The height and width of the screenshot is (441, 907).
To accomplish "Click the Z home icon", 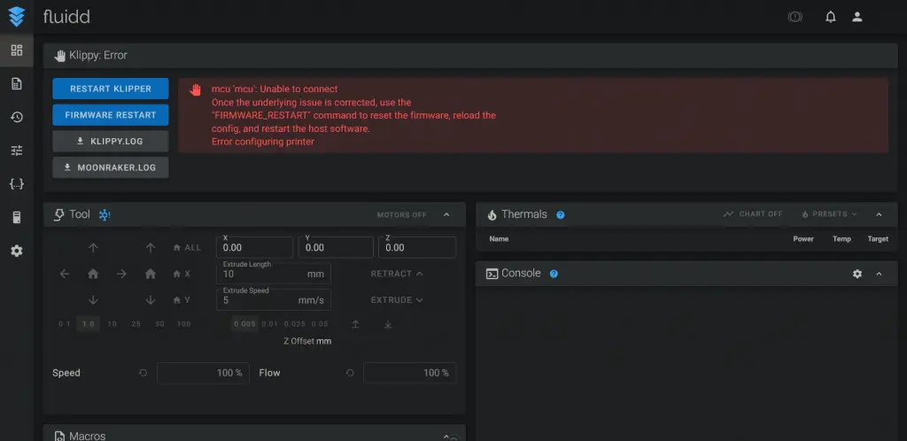I will tap(151, 274).
